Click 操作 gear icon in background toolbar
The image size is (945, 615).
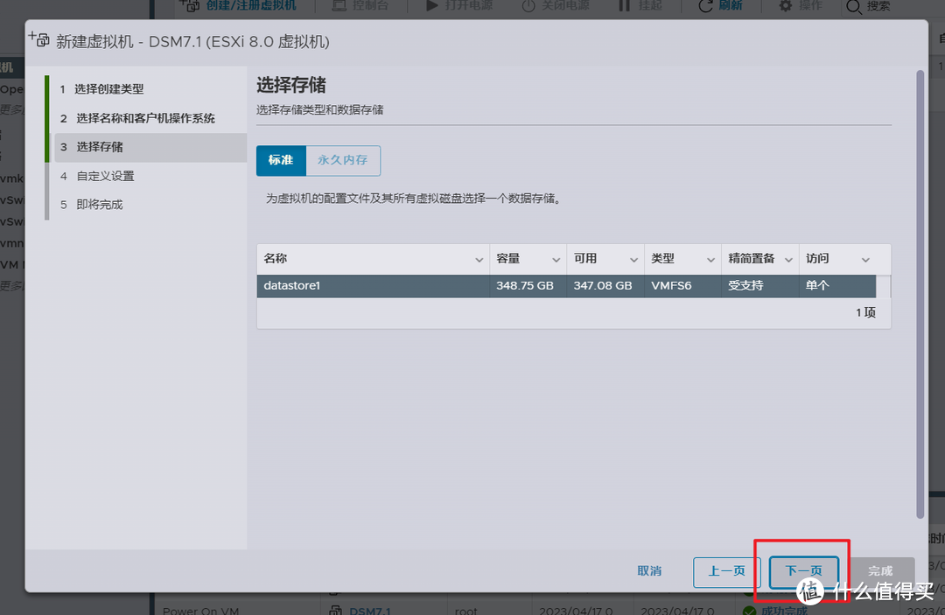point(785,6)
